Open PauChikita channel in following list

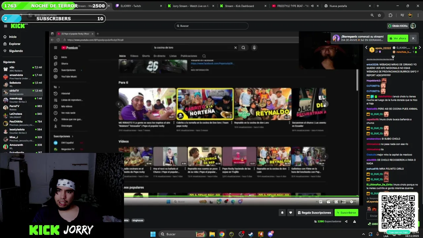pyautogui.click(x=22, y=123)
